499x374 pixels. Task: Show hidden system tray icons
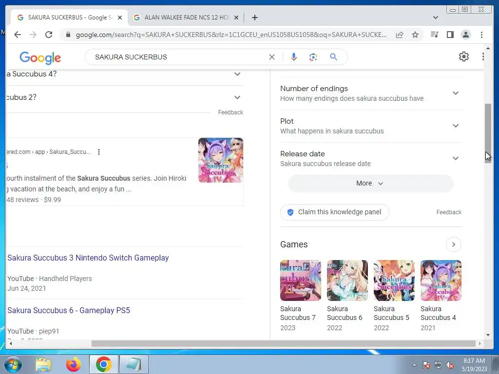414,365
